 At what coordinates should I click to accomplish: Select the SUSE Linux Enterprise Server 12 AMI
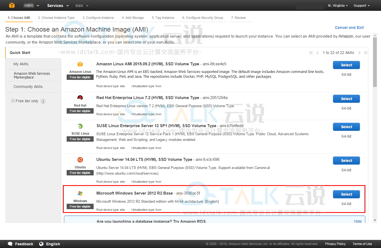pos(346,127)
